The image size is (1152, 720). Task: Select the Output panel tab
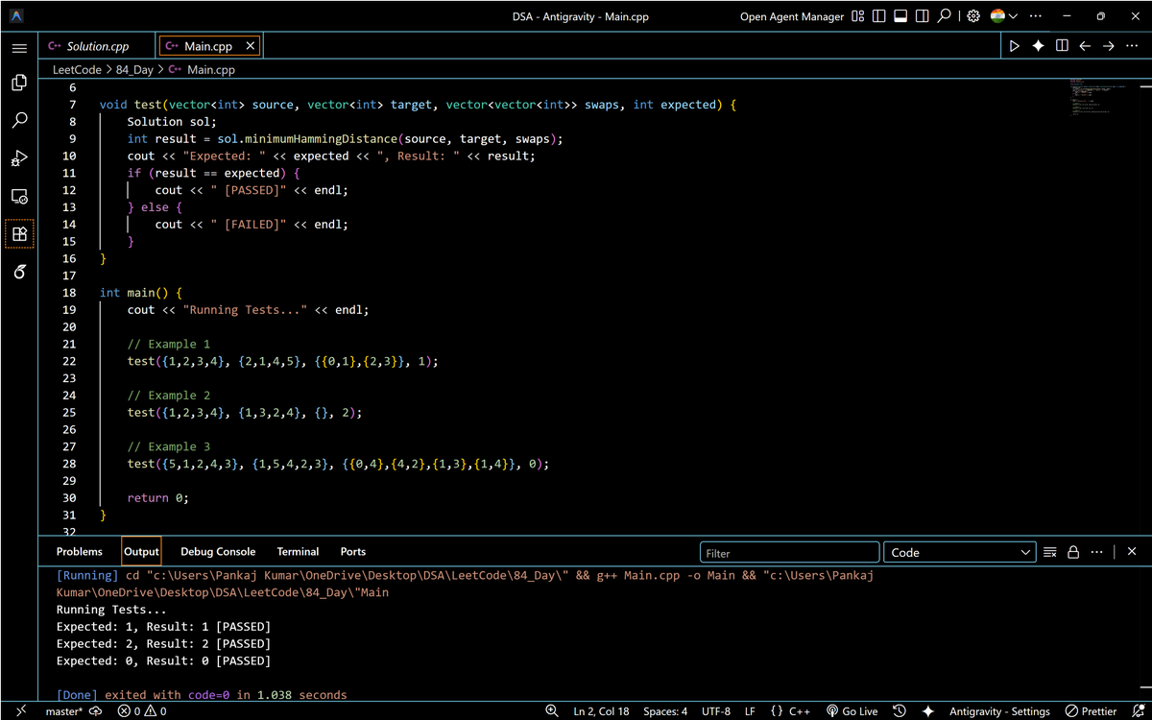[141, 552]
